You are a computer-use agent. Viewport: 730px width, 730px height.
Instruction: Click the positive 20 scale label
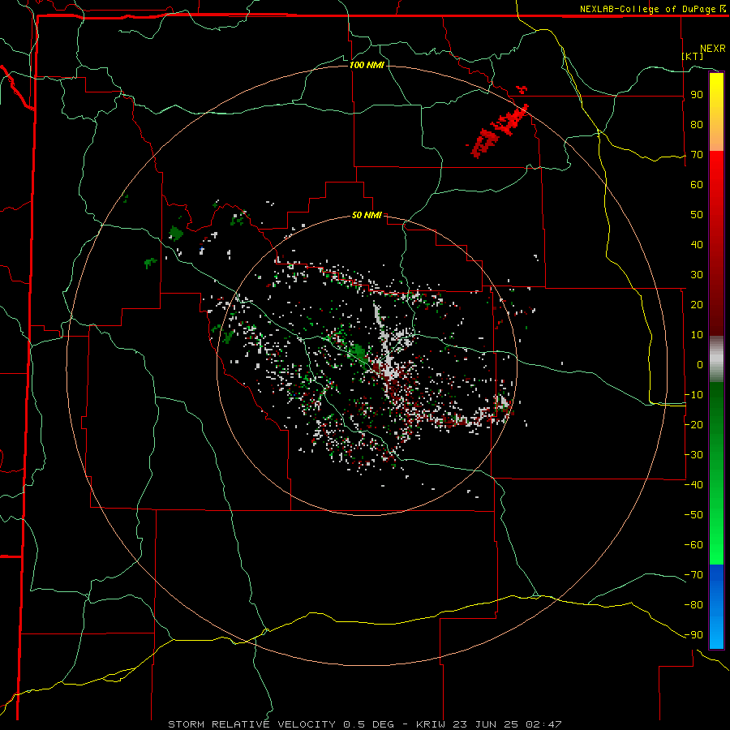697,305
